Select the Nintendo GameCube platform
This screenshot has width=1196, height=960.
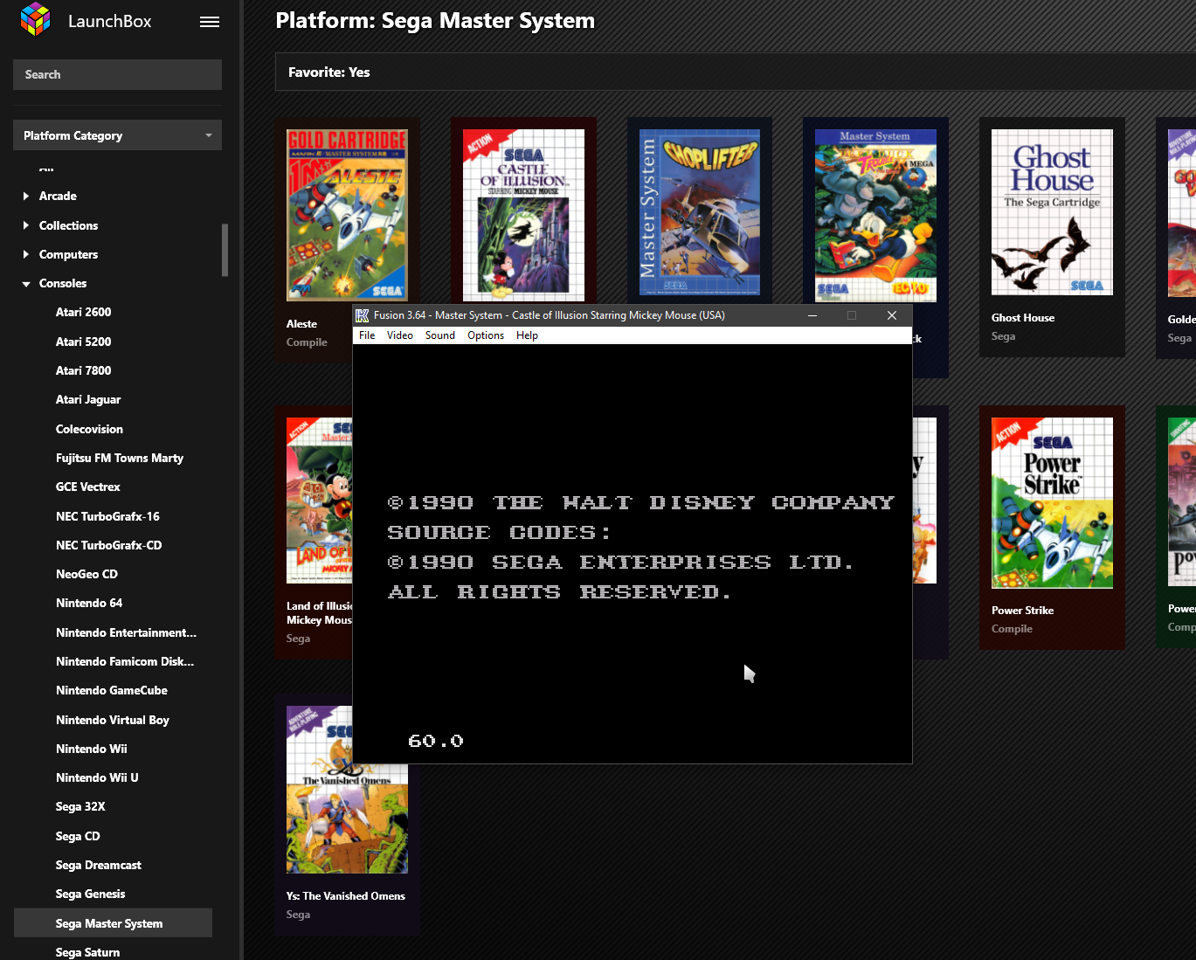(x=113, y=690)
